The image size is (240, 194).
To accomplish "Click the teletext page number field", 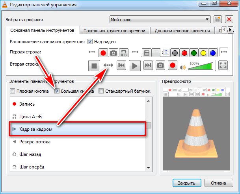I will click(162, 52).
